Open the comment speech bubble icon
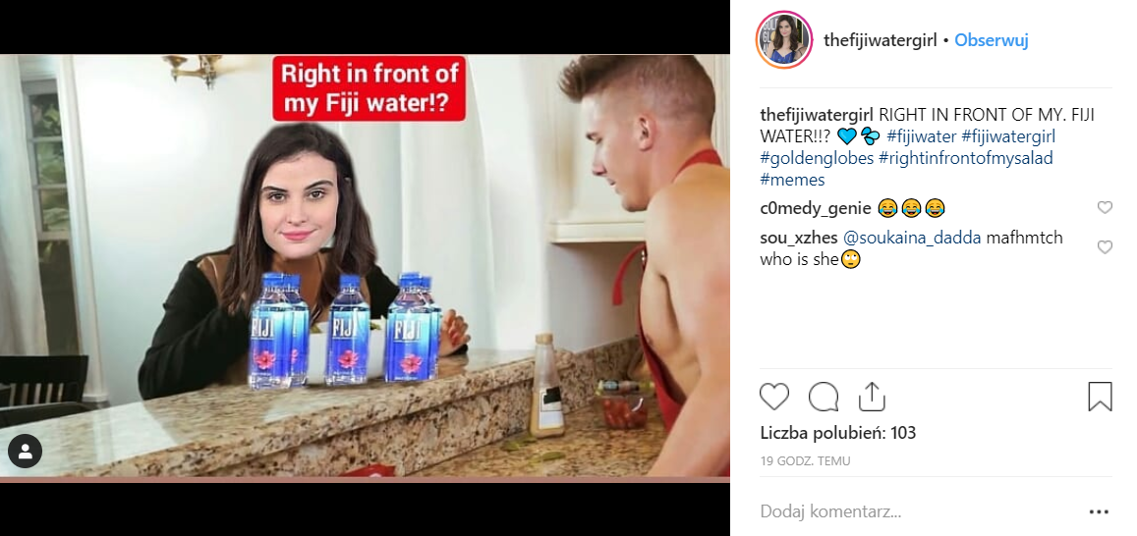 [x=823, y=397]
